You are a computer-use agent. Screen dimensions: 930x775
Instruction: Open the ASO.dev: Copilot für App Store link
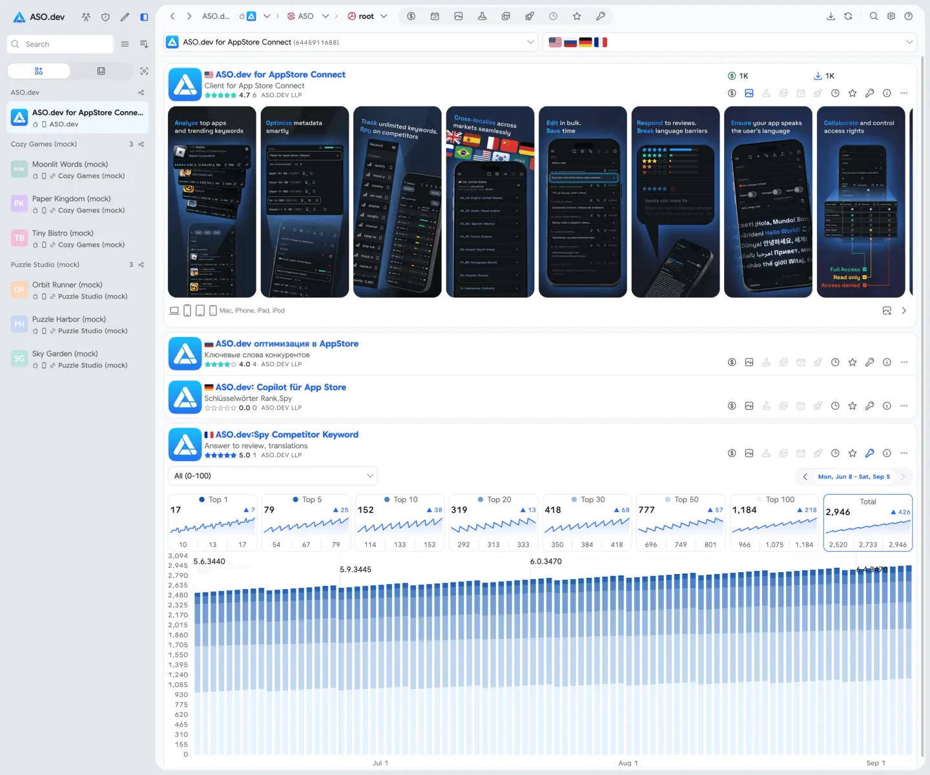click(x=281, y=387)
